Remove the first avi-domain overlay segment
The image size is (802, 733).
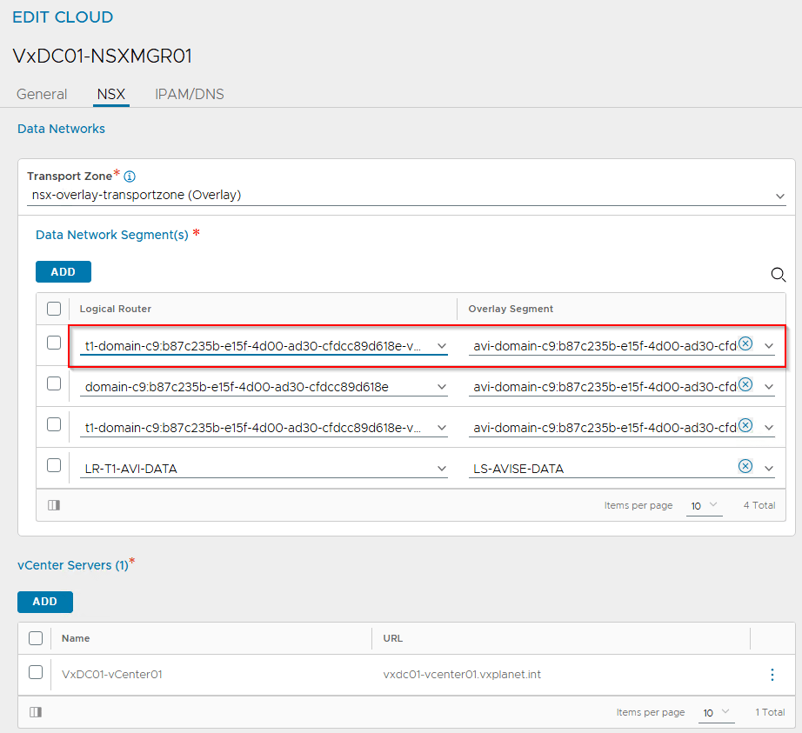[x=745, y=343]
